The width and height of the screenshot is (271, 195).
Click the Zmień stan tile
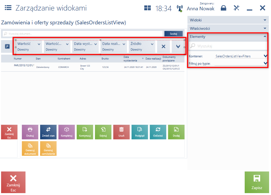pos(48,132)
